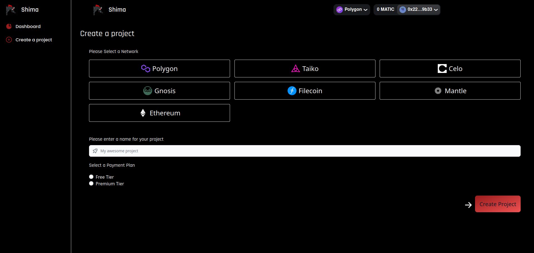This screenshot has height=253, width=534.
Task: Click the Free Tier label
Action: tap(105, 177)
